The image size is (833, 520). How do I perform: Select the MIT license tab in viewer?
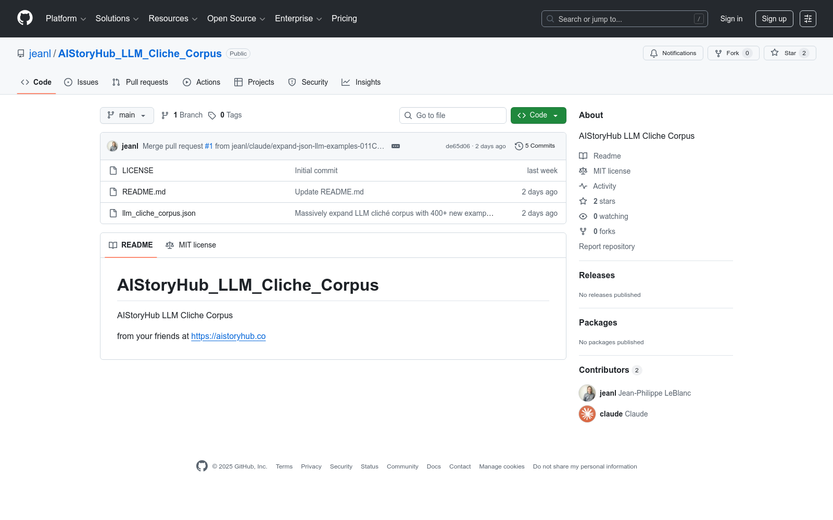[191, 245]
